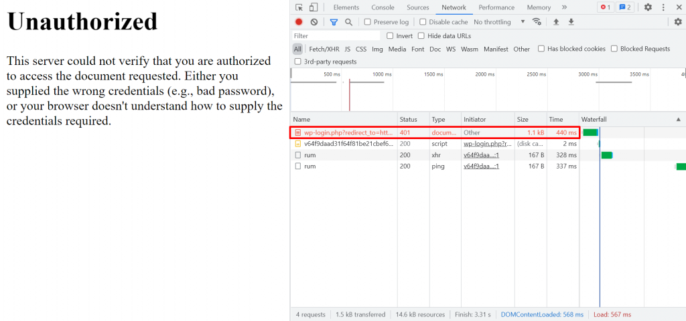This screenshot has width=686, height=321.
Task: Open the No throttling dropdown
Action: [x=499, y=22]
